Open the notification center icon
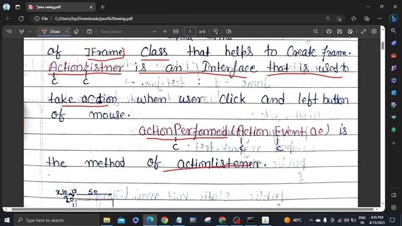The width and height of the screenshot is (402, 226). [392, 220]
